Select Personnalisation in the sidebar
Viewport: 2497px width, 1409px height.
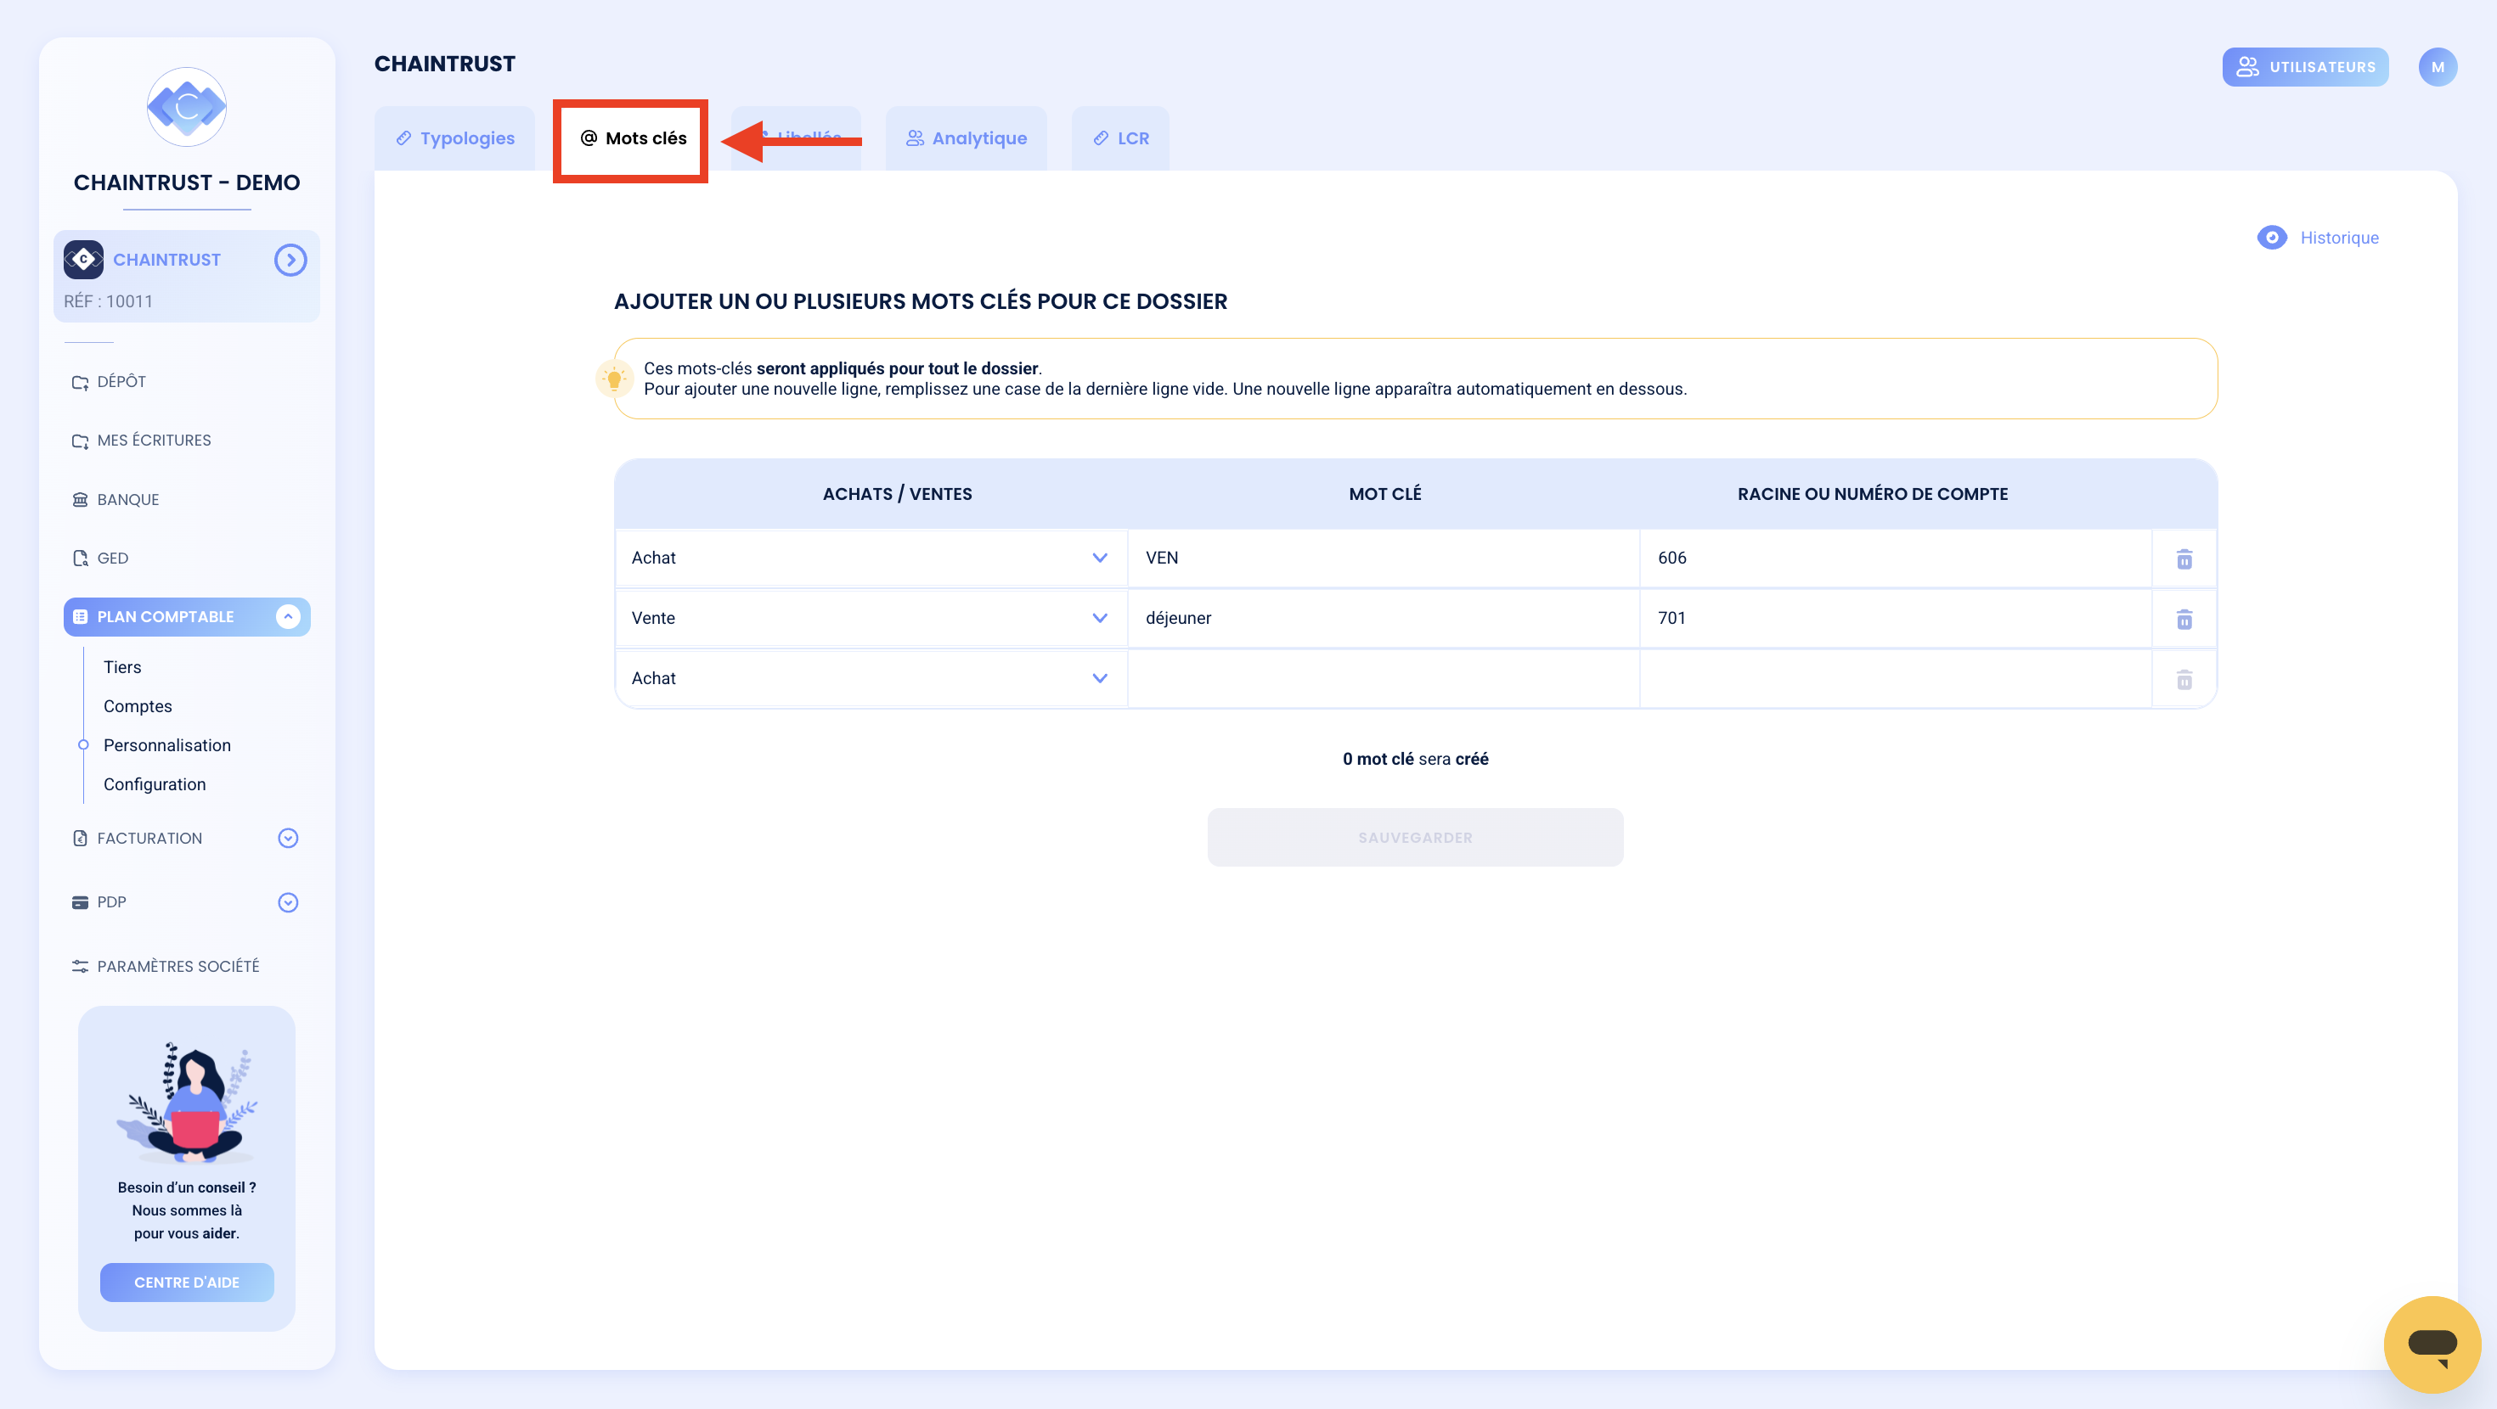(166, 745)
